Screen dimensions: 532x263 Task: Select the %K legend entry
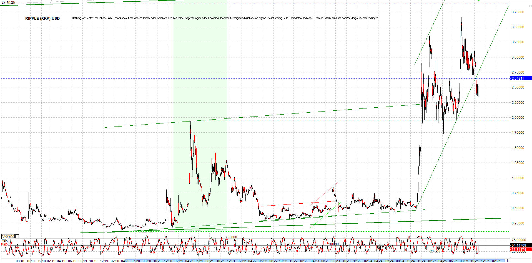click(x=5, y=241)
